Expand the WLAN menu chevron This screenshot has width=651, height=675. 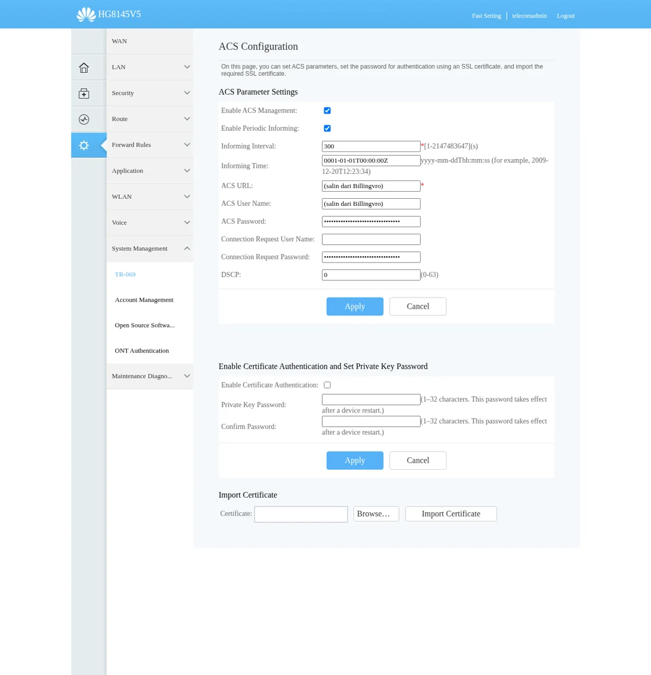[x=187, y=196]
